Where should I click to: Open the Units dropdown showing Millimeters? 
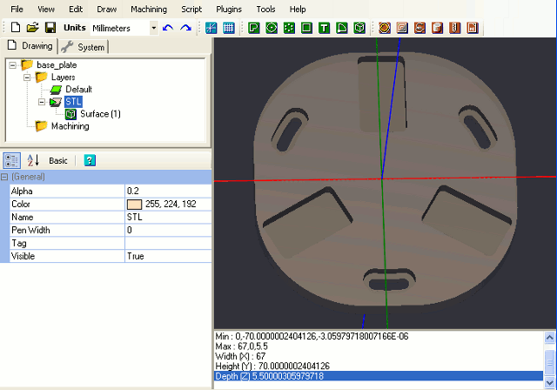point(154,28)
